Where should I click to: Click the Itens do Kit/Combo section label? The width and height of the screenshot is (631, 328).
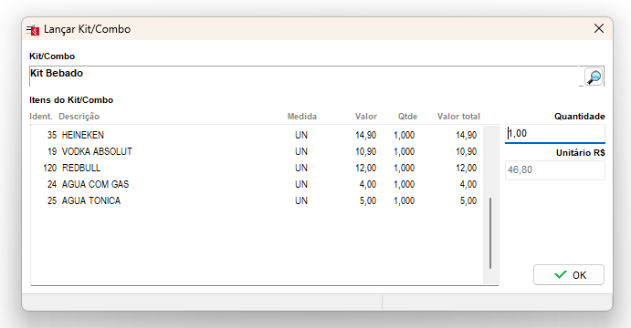[71, 100]
